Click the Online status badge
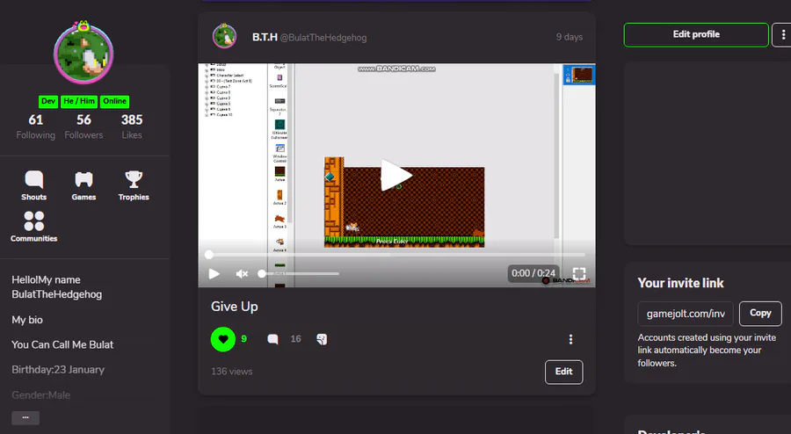This screenshot has width=791, height=434. tap(114, 101)
